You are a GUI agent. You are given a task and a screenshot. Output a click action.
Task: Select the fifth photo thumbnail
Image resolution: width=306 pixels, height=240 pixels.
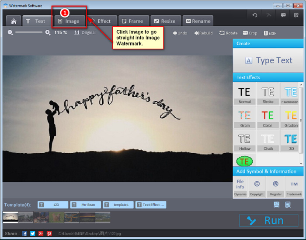click(x=72, y=217)
